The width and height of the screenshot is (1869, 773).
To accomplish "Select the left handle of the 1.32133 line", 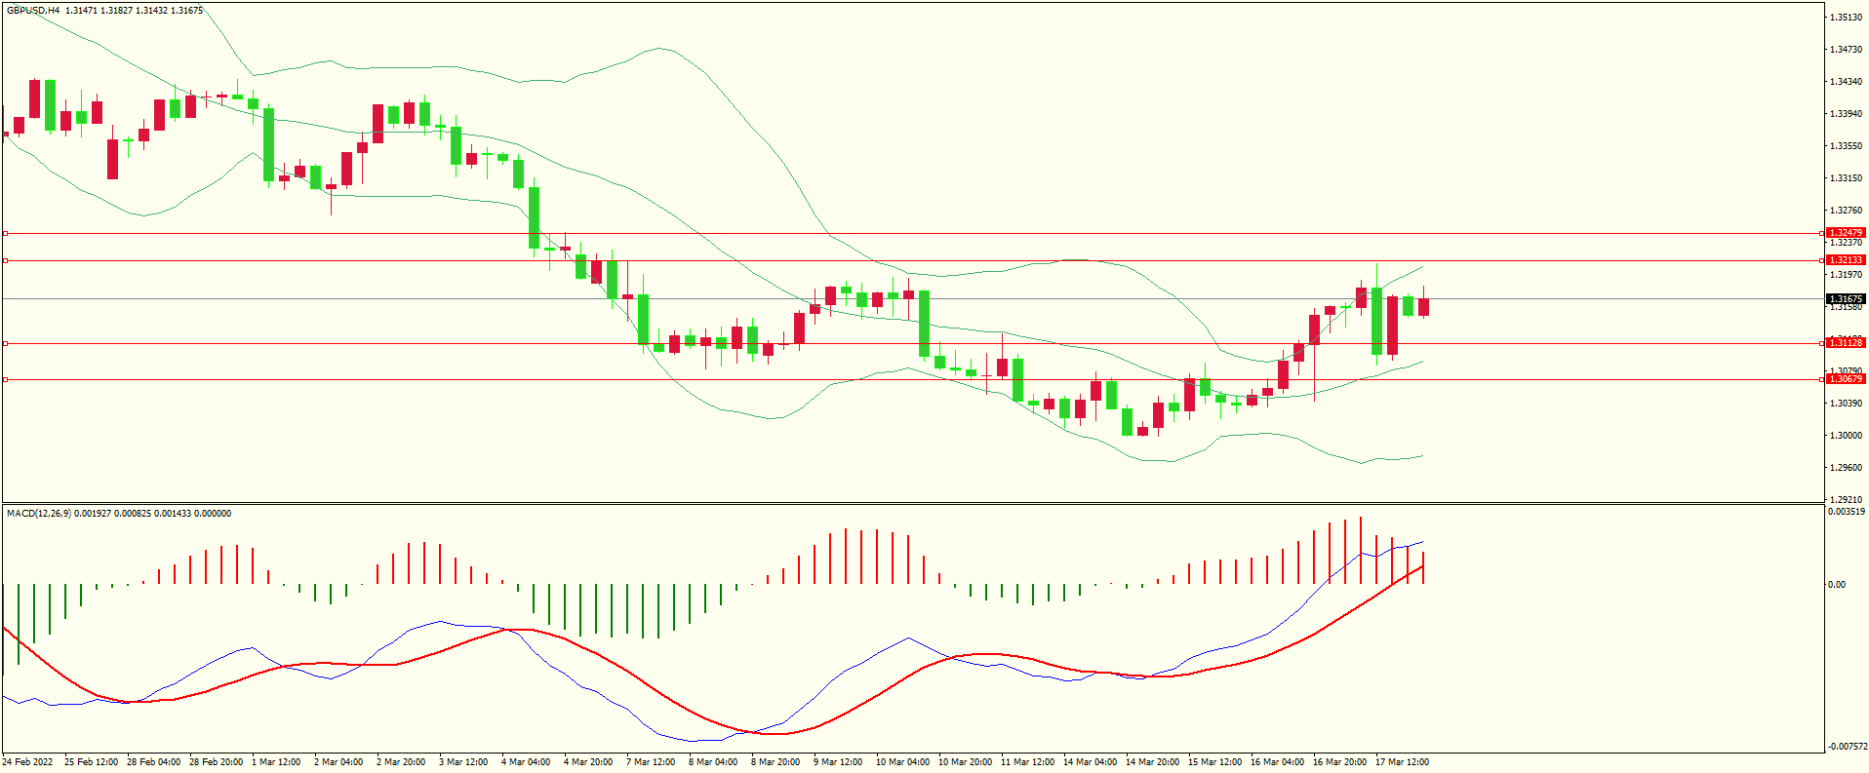I will point(5,260).
